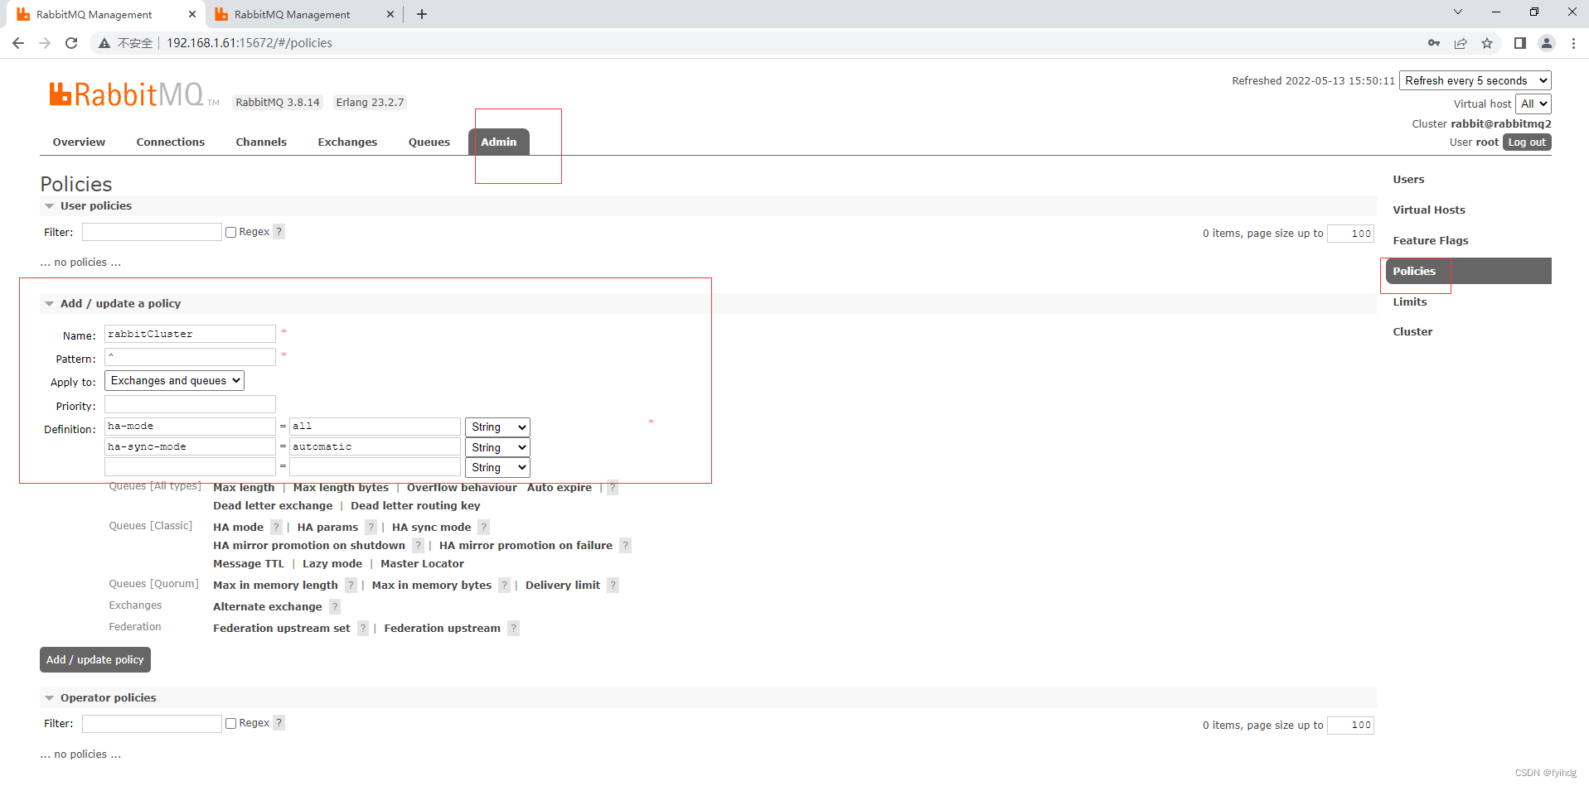The image size is (1589, 786).
Task: Open Users in admin sidebar
Action: click(1408, 180)
